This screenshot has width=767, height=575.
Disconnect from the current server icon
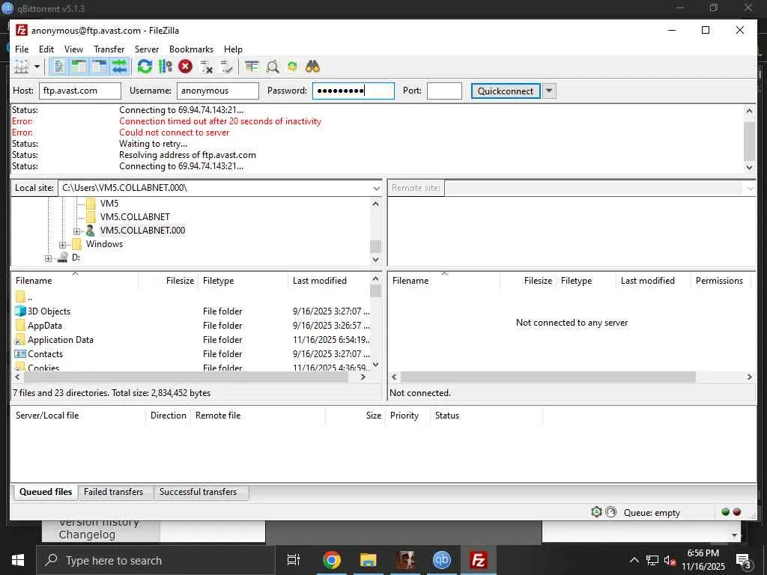pyautogui.click(x=206, y=67)
